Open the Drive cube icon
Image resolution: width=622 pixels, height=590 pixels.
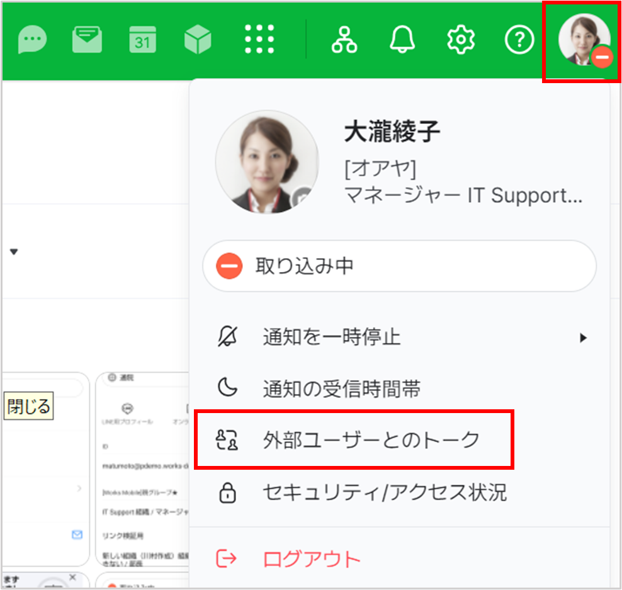click(x=198, y=41)
